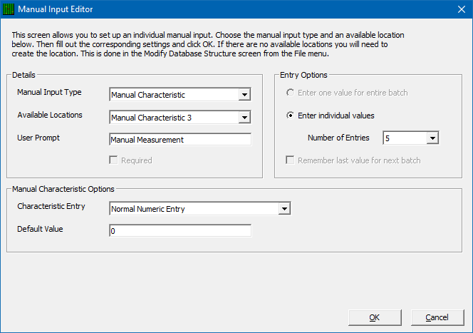The height and width of the screenshot is (333, 473).
Task: Click the User Prompt label
Action: 38,138
